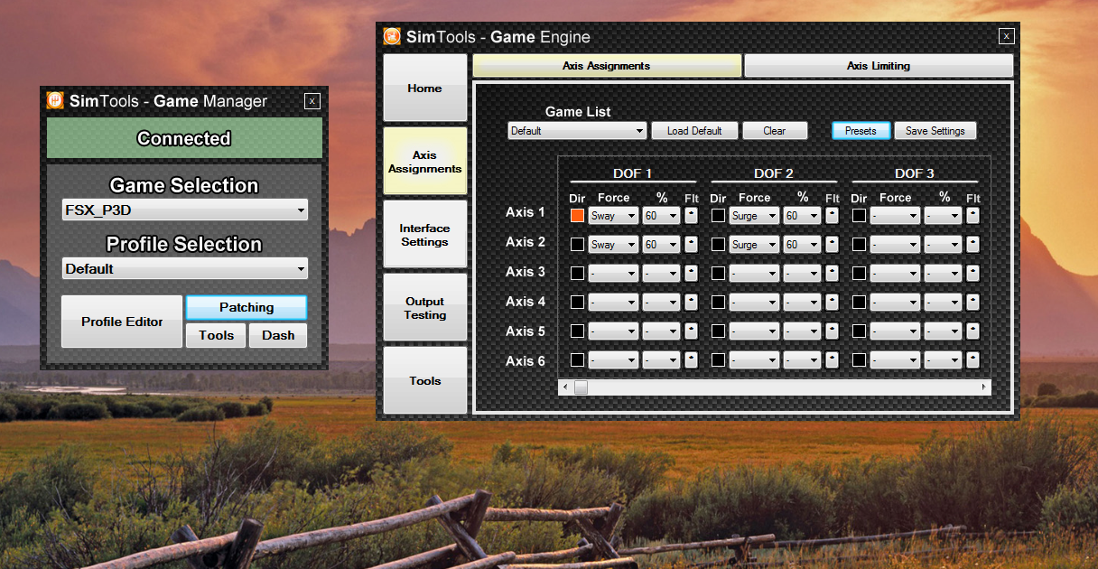Open Flt filter button for Axis 1 DOF 3

pos(972,216)
